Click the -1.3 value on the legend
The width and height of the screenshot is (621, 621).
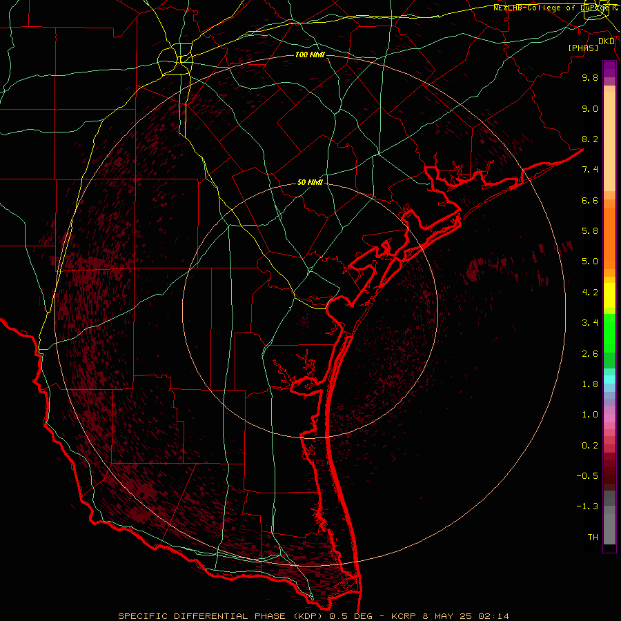(x=587, y=506)
